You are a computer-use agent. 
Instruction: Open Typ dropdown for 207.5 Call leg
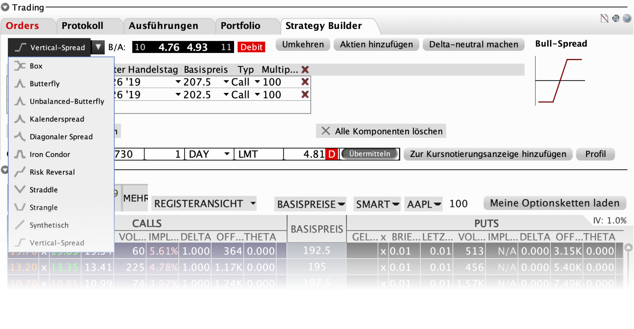(x=257, y=81)
